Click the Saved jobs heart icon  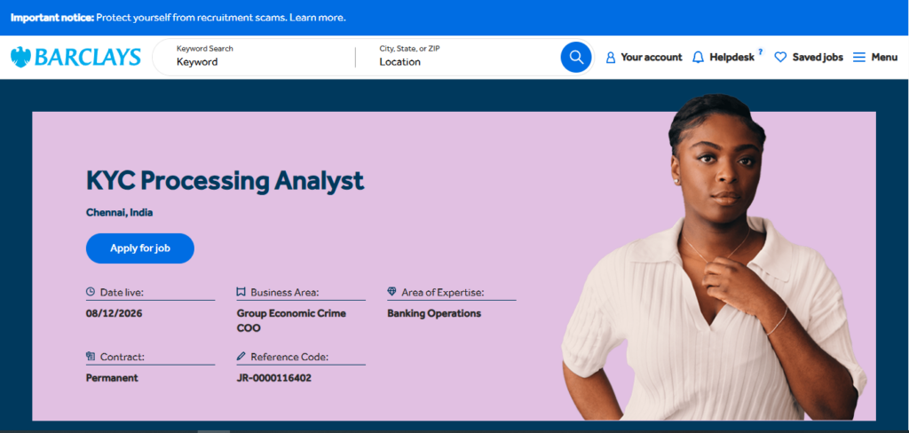(x=781, y=58)
